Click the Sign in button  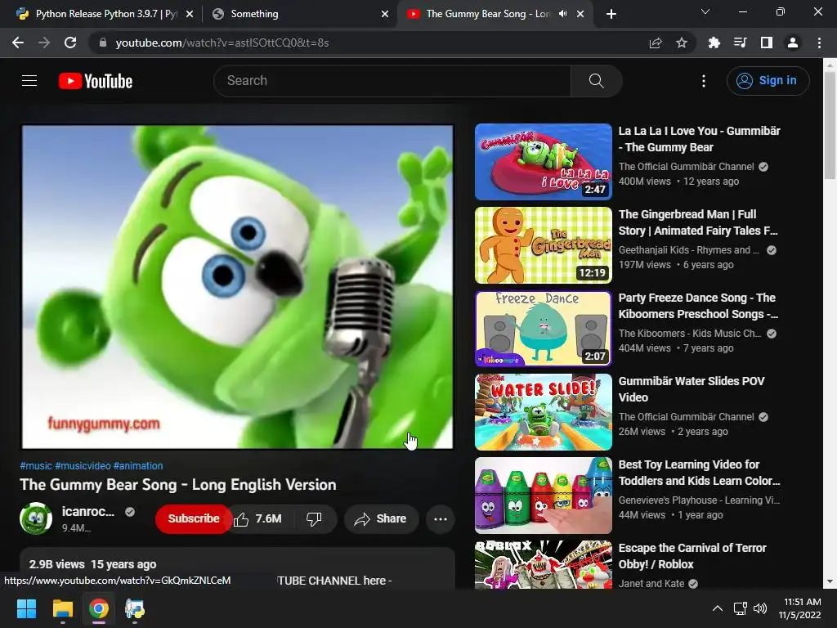click(x=768, y=81)
